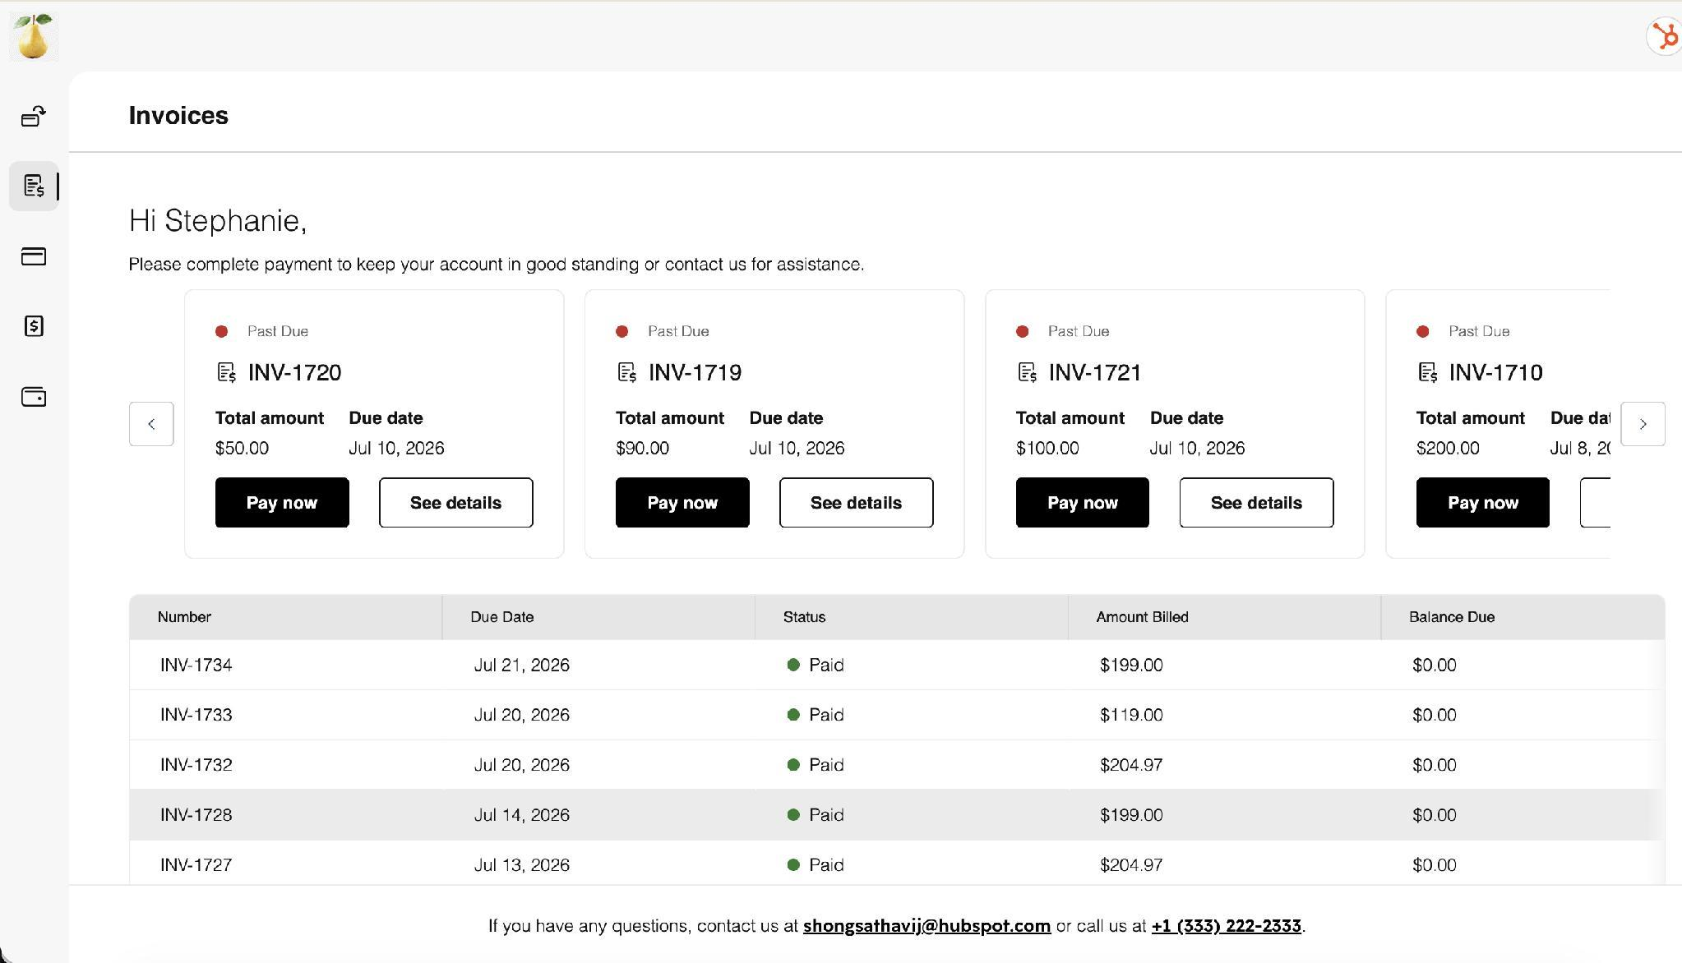This screenshot has height=963, width=1682.
Task: Click the $119.00 amount billed cell
Action: click(1131, 715)
